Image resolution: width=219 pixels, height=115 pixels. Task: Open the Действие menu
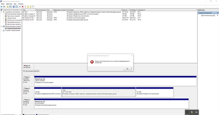tap(9, 4)
